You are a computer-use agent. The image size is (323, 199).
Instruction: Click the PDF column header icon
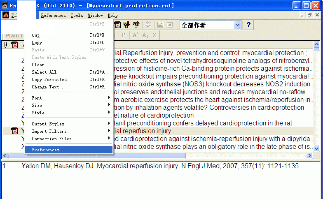point(14,44)
